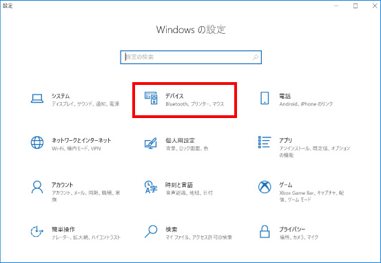Click the 'Bluetooth、プリンター、マウス' description
This screenshot has height=263, width=381.
click(x=195, y=104)
